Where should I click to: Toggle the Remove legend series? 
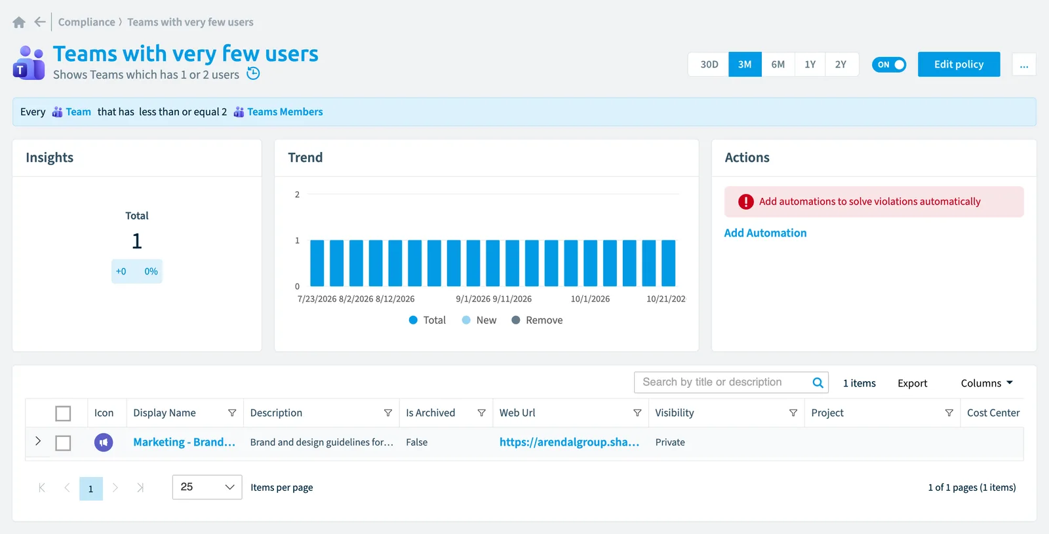tap(537, 320)
